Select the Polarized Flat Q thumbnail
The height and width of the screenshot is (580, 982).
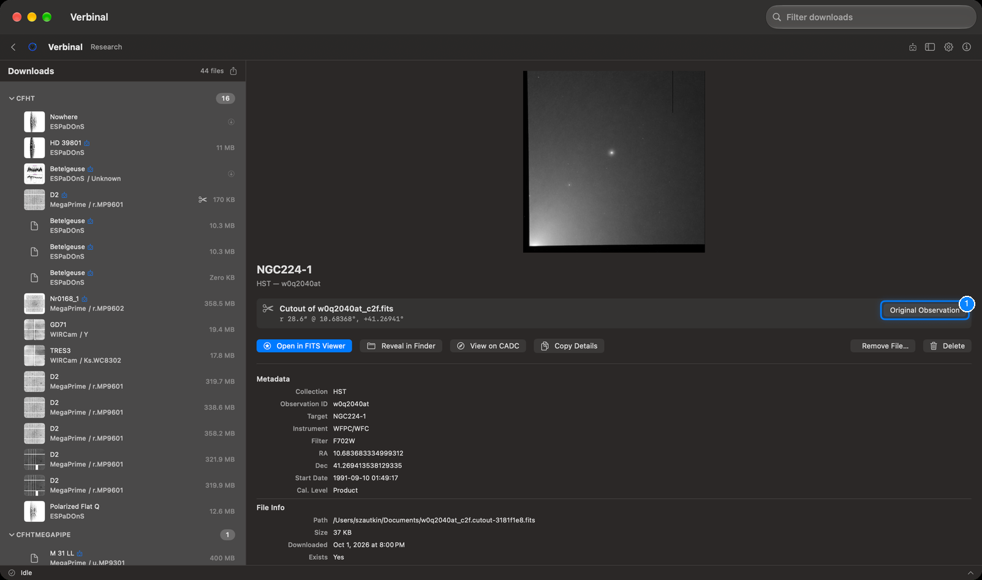pos(34,511)
